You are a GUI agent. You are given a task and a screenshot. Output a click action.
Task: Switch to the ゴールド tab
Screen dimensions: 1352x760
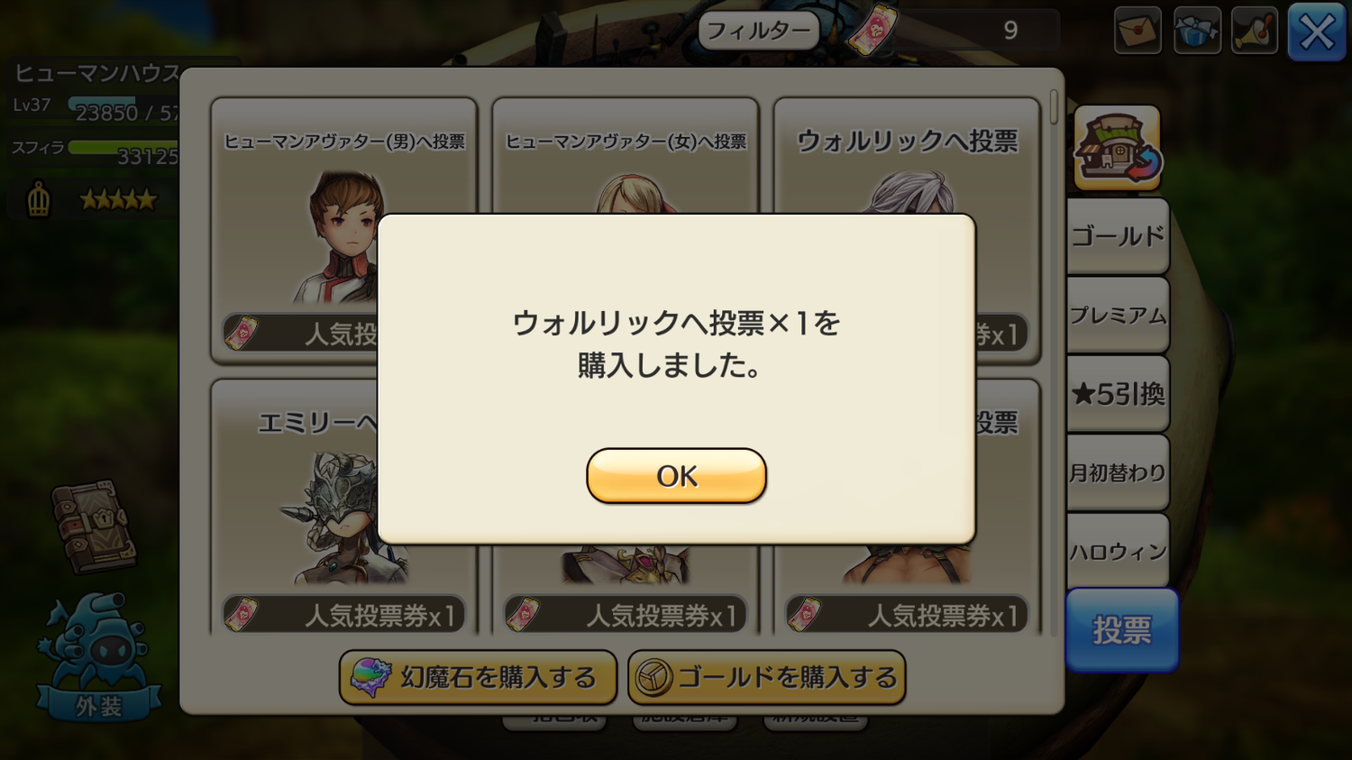(1118, 236)
